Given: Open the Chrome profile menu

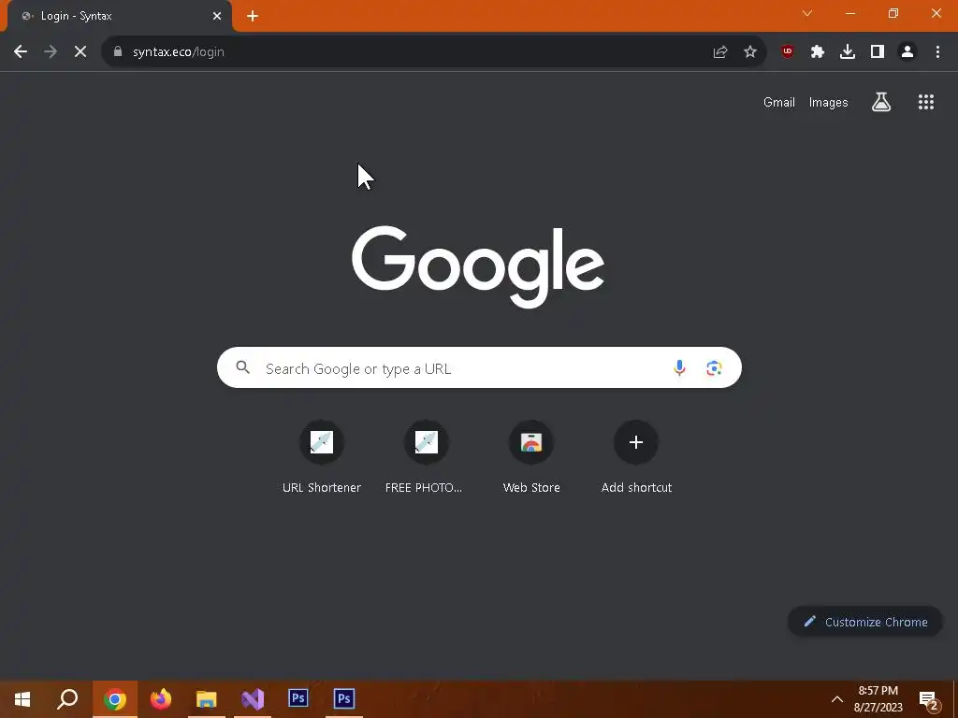Looking at the screenshot, I should [907, 52].
